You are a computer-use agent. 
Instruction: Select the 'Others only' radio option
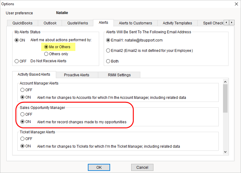tap(46, 54)
